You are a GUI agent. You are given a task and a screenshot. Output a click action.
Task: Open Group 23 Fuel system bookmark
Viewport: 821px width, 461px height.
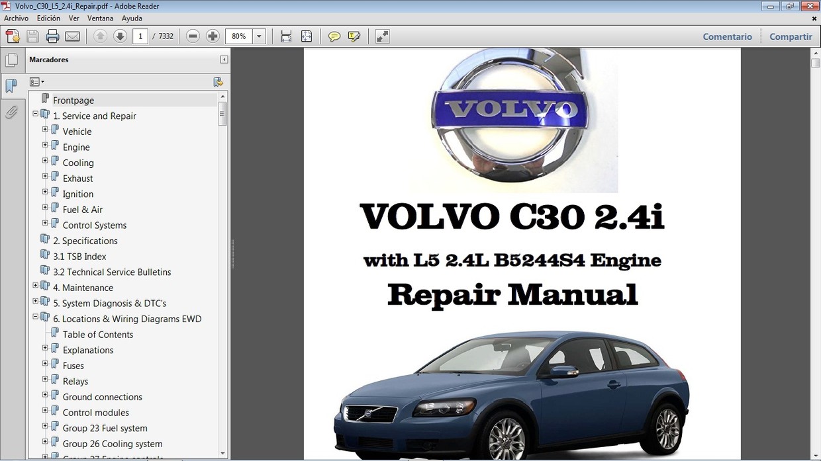[105, 428]
